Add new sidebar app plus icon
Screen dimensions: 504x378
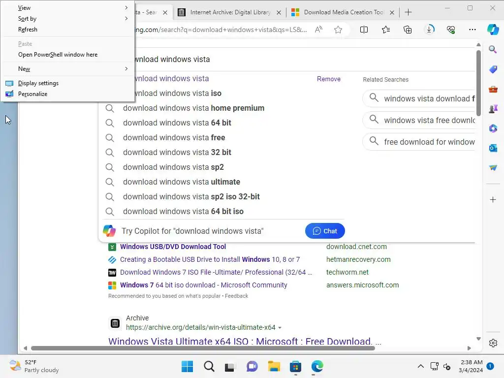pyautogui.click(x=493, y=200)
